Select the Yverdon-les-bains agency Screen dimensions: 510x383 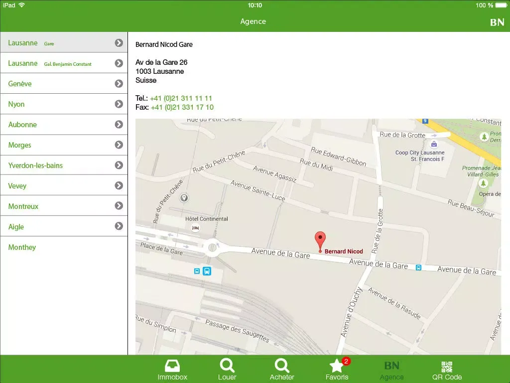coord(64,165)
